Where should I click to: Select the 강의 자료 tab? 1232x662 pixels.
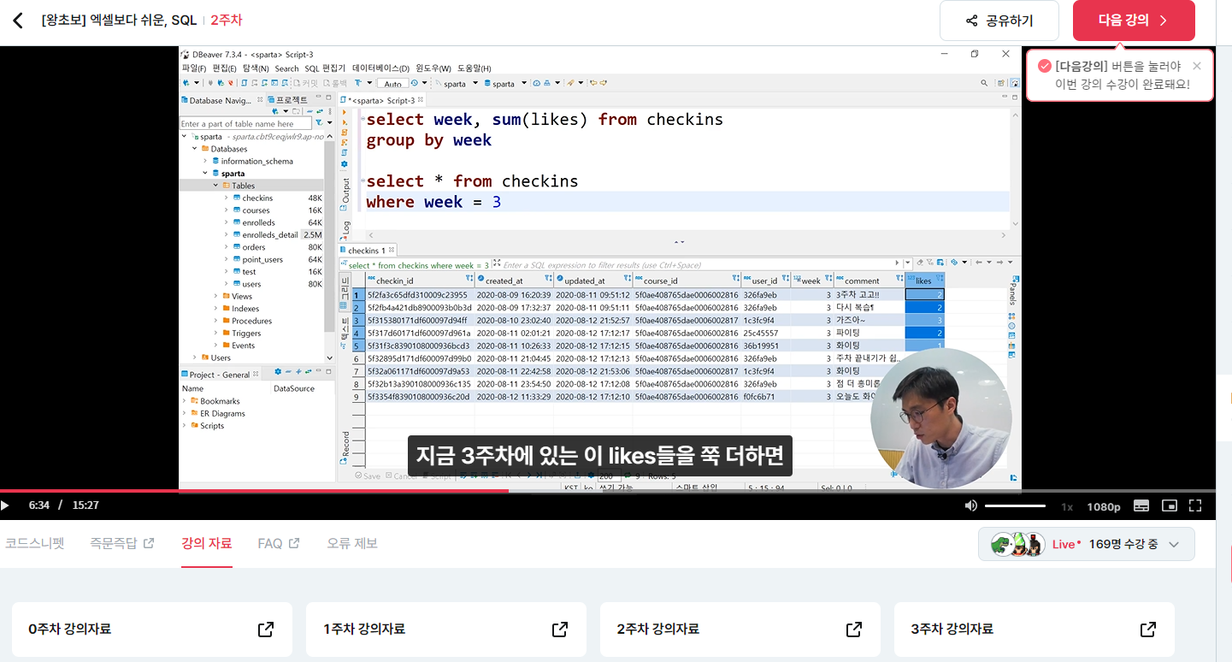tap(206, 543)
